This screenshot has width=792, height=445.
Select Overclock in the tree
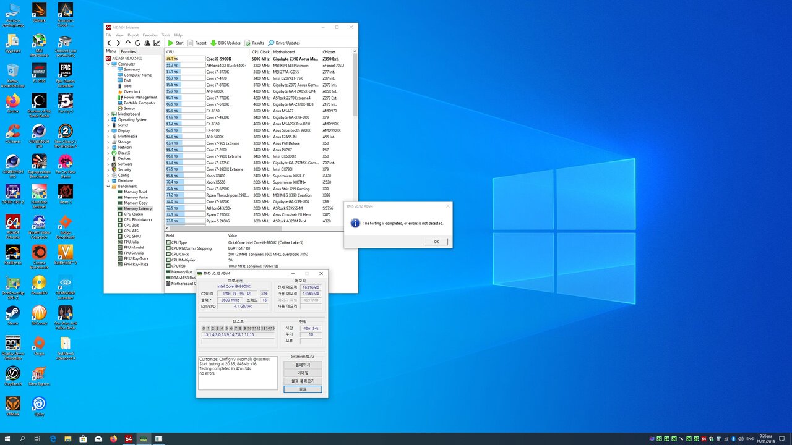[x=128, y=91]
